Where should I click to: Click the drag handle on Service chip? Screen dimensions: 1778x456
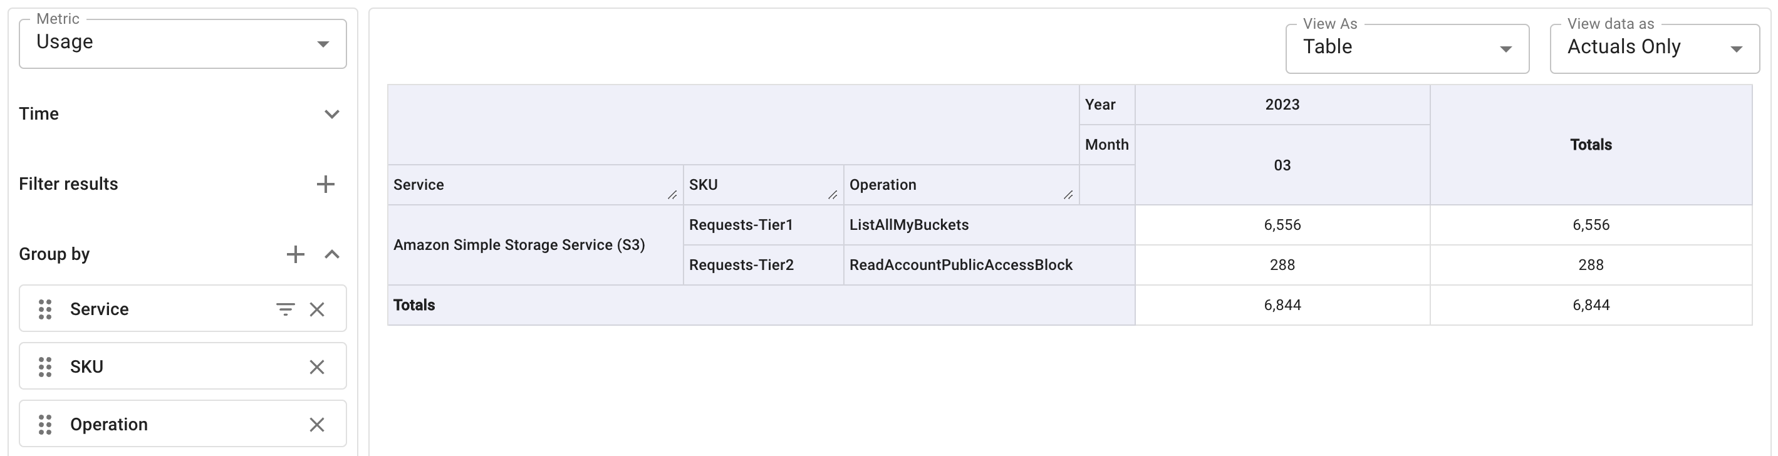pos(46,309)
